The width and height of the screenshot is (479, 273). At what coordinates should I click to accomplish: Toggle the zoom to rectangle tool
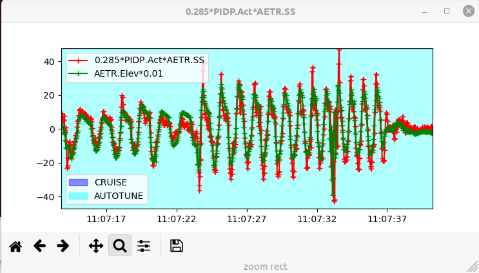[x=119, y=245]
